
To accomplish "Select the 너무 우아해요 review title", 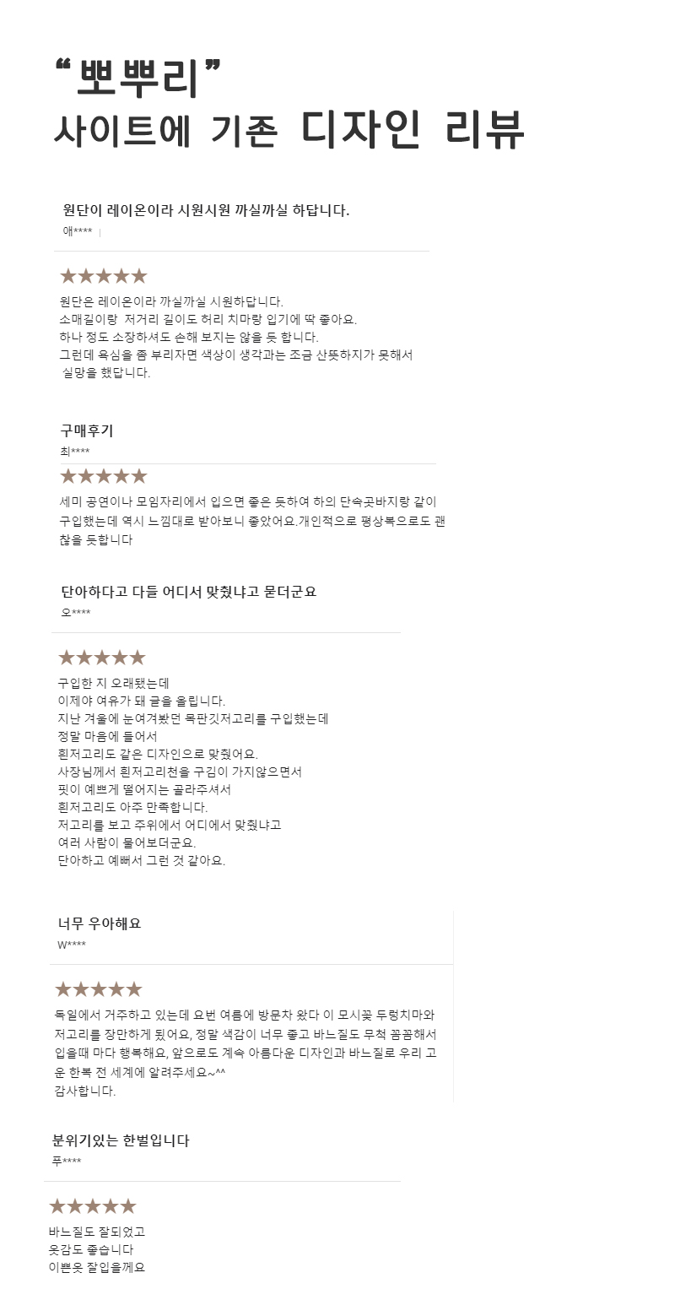I will 100,923.
